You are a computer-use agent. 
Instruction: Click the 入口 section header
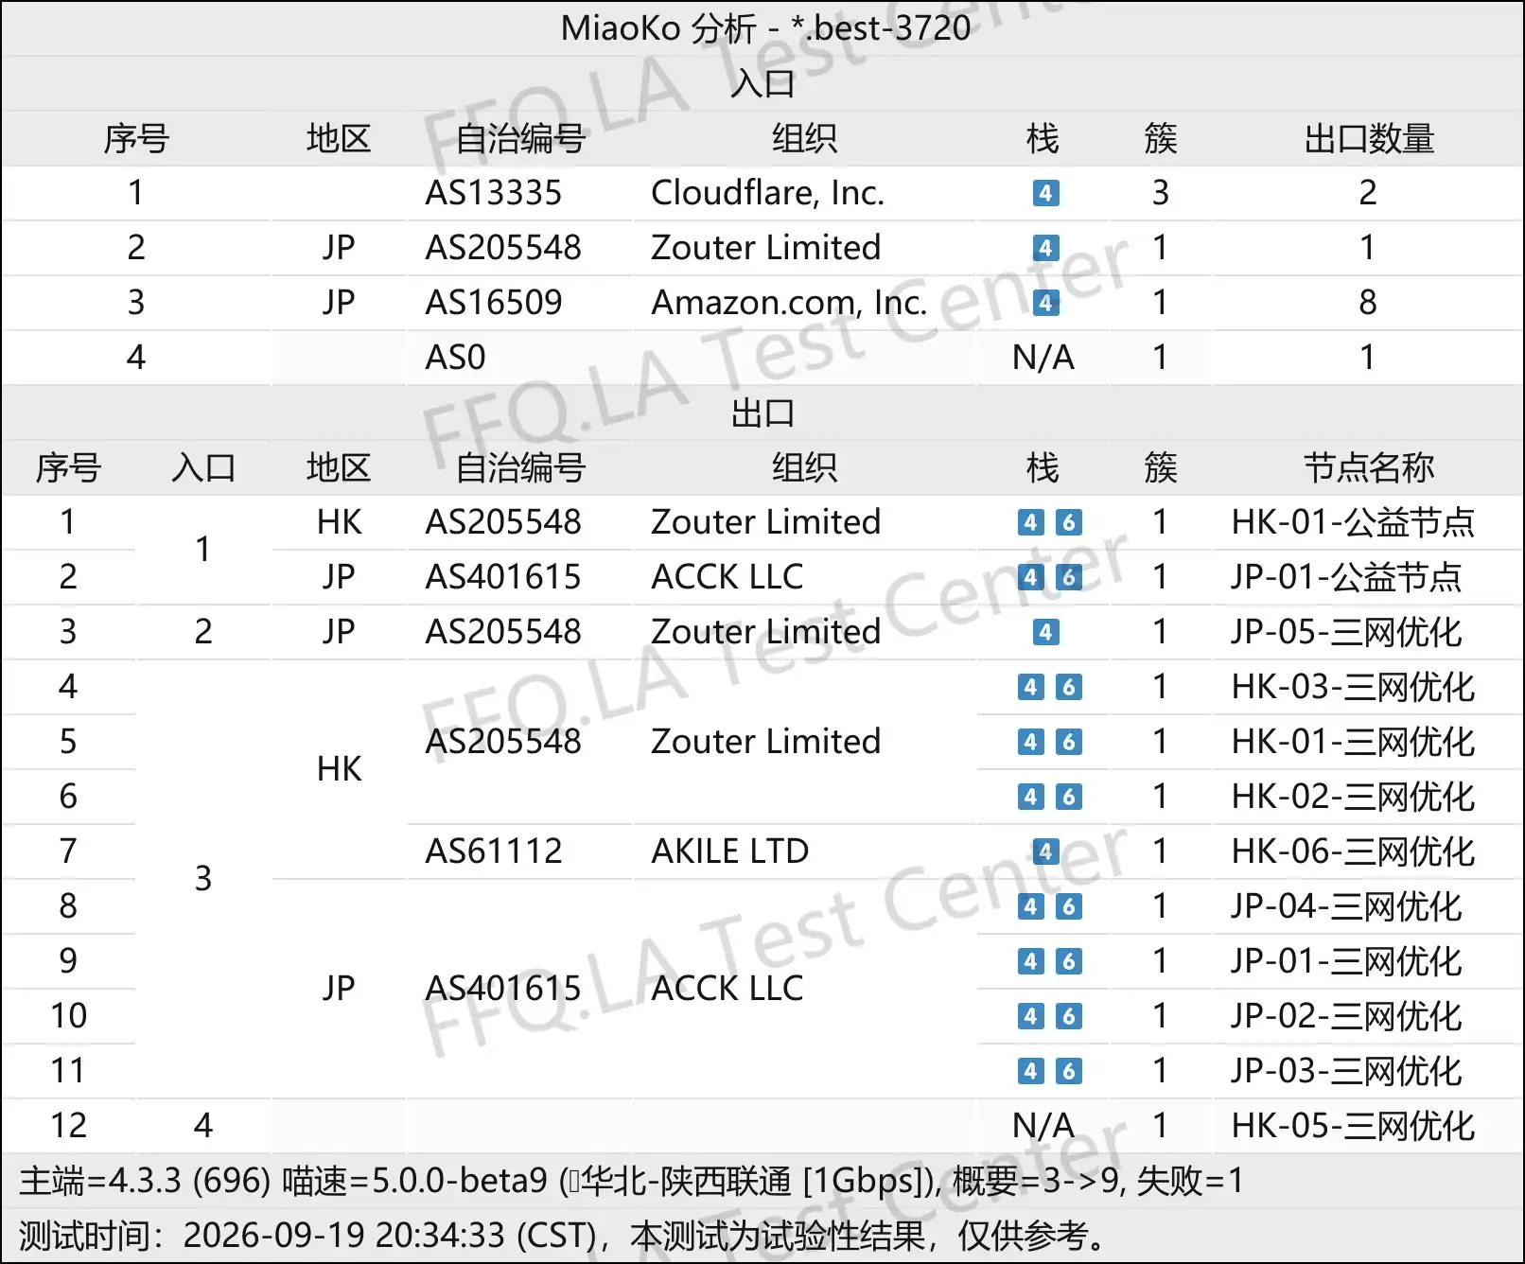coord(762,83)
